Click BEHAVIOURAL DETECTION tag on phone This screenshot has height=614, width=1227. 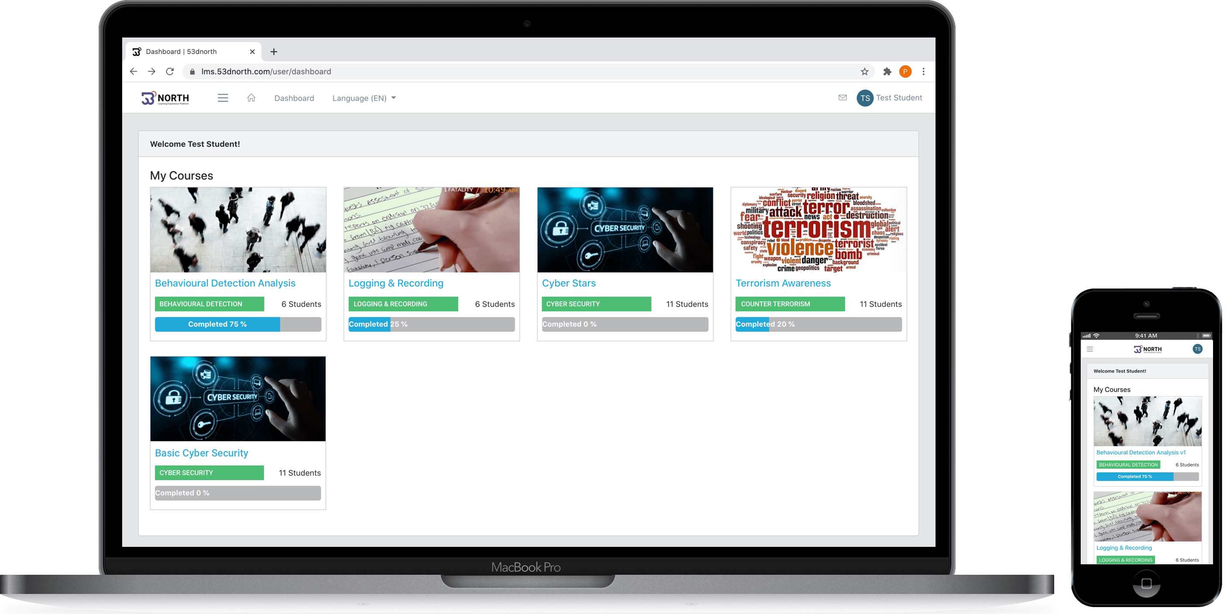(1128, 464)
